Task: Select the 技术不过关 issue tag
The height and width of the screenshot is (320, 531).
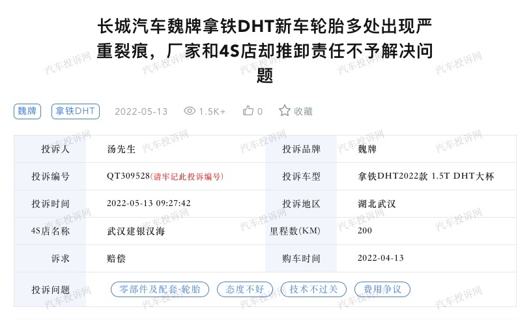Action: click(x=313, y=289)
